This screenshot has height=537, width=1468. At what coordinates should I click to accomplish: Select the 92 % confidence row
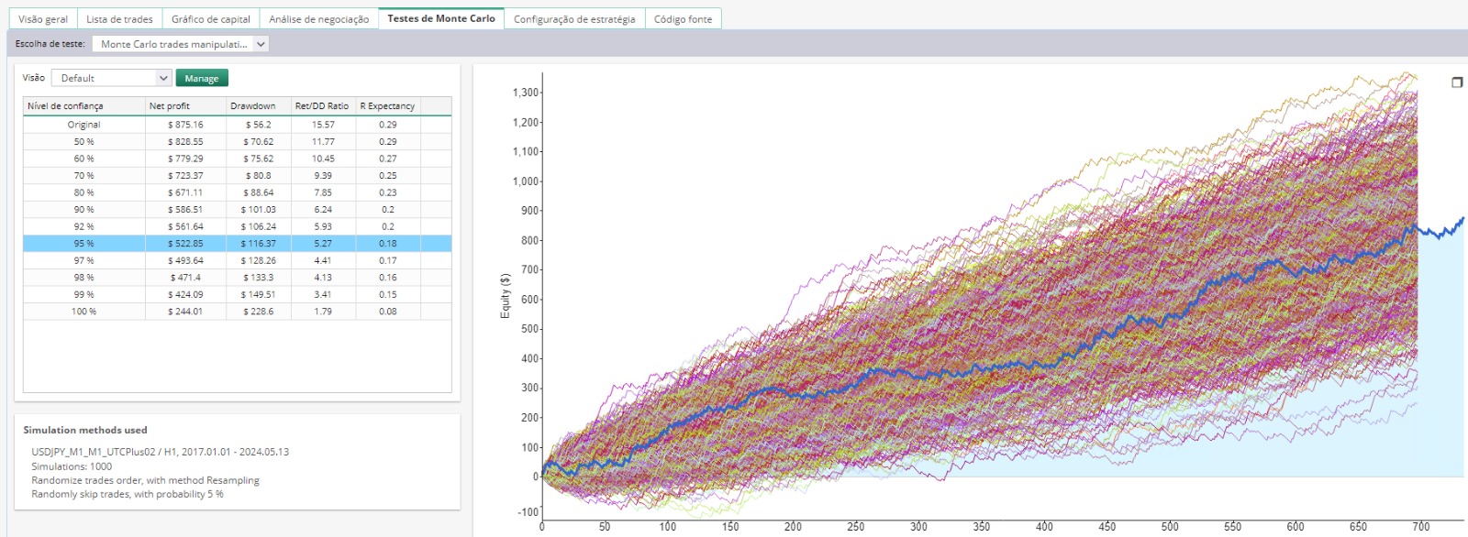pyautogui.click(x=238, y=226)
